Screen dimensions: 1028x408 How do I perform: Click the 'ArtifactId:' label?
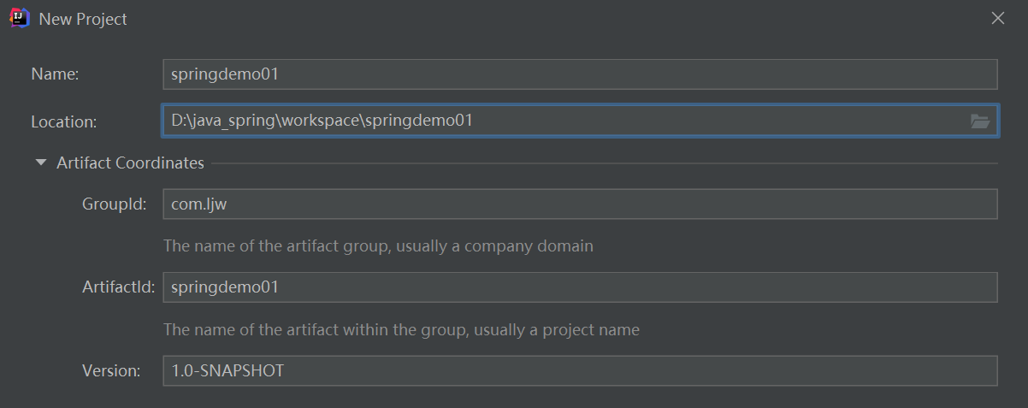point(118,287)
